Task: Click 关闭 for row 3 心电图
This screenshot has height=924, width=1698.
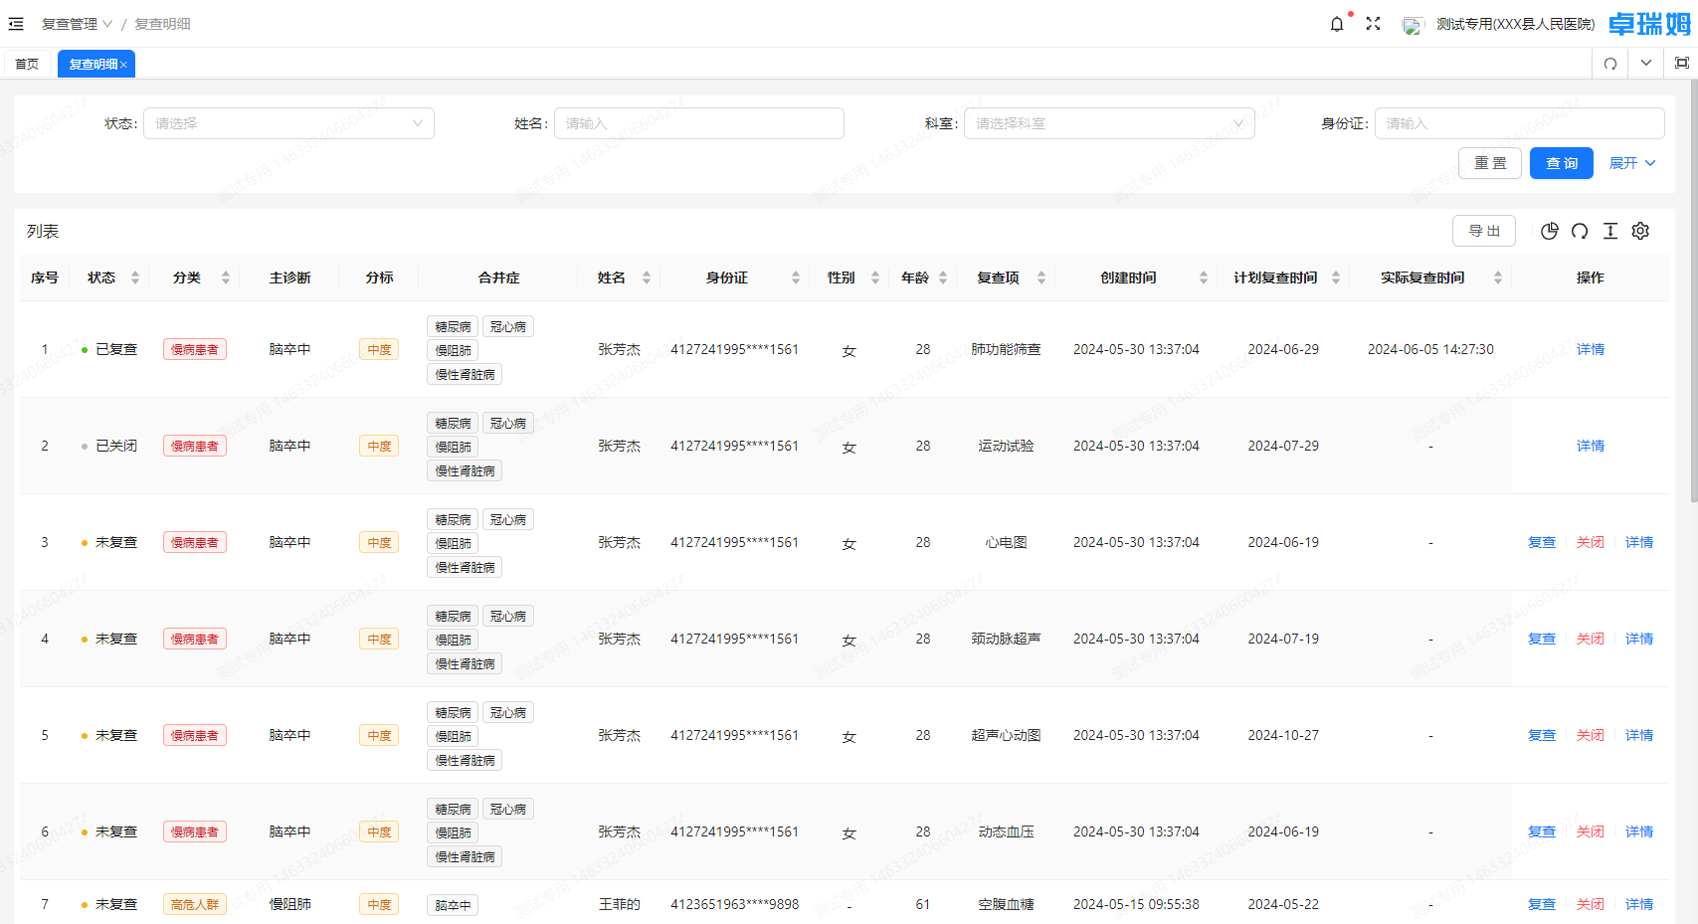Action: [1591, 542]
